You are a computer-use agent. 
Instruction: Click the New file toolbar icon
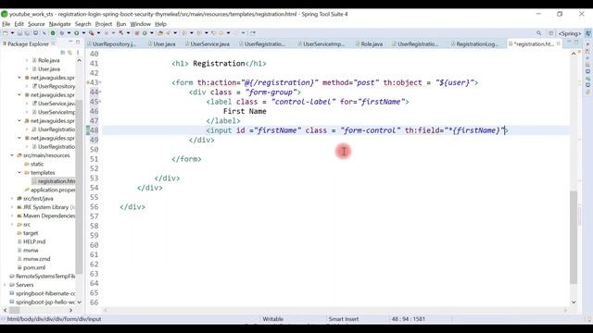pos(6,33)
